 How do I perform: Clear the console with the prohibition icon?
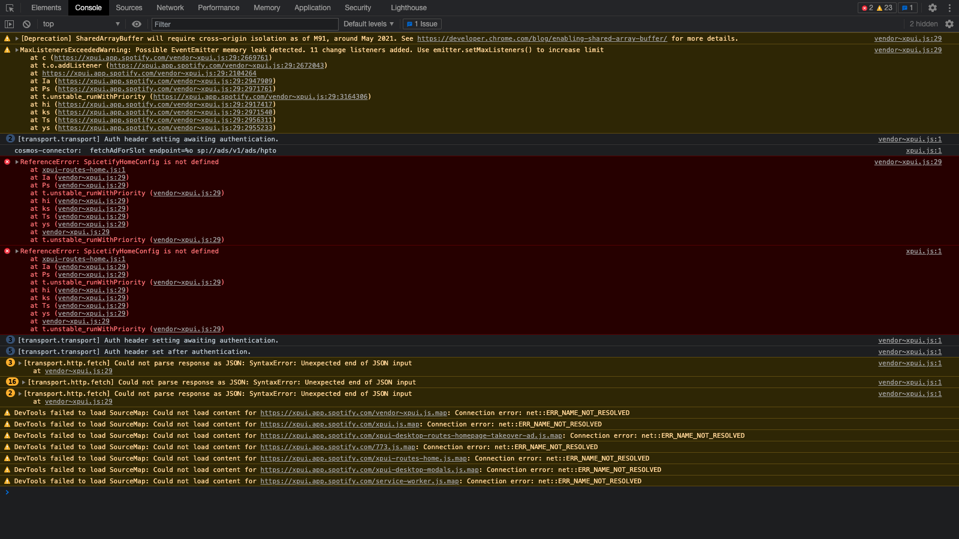click(26, 23)
